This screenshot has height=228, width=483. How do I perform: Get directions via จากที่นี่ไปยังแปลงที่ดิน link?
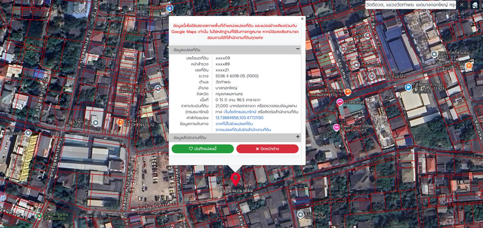(234, 124)
